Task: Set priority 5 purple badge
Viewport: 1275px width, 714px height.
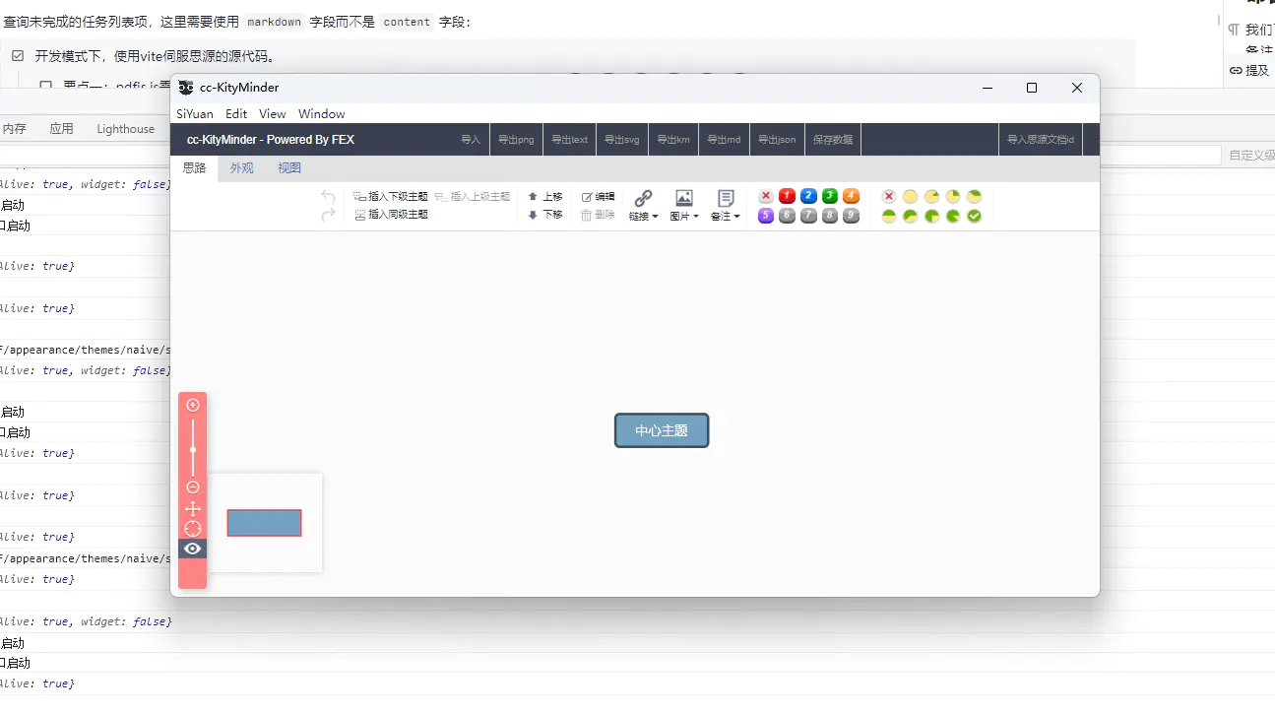Action: point(766,216)
